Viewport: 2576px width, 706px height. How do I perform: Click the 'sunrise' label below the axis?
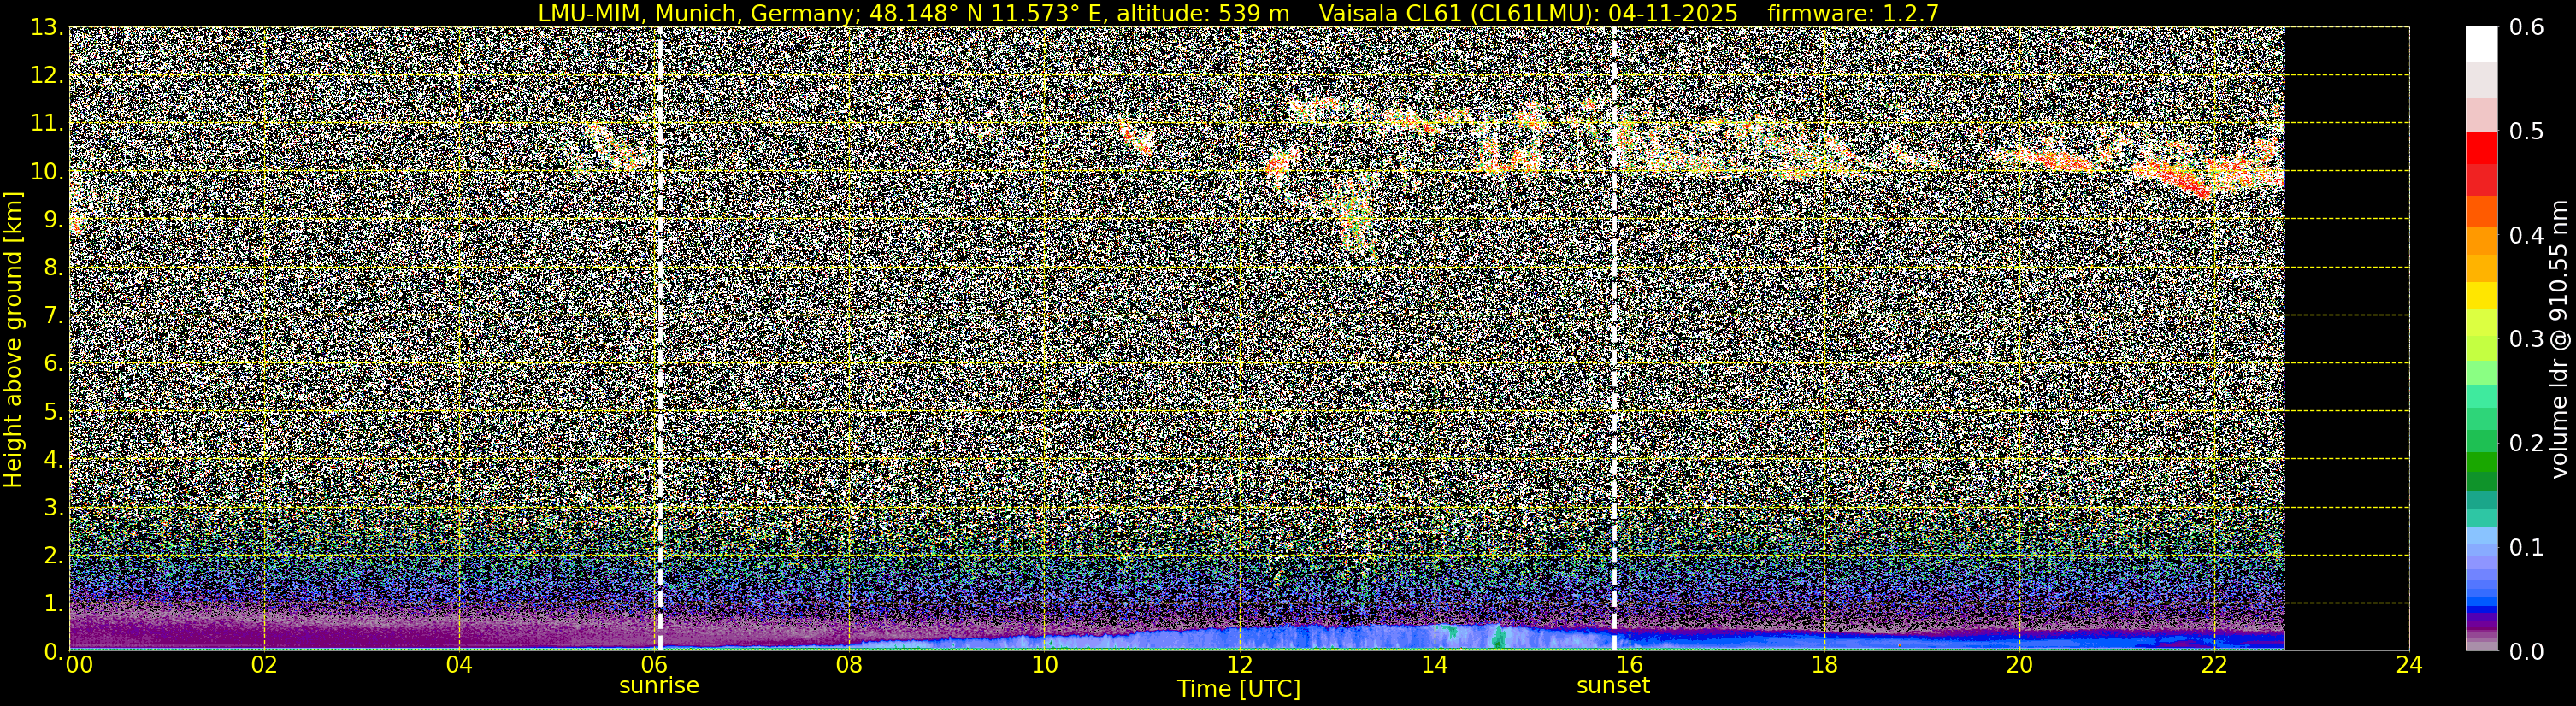[x=659, y=686]
